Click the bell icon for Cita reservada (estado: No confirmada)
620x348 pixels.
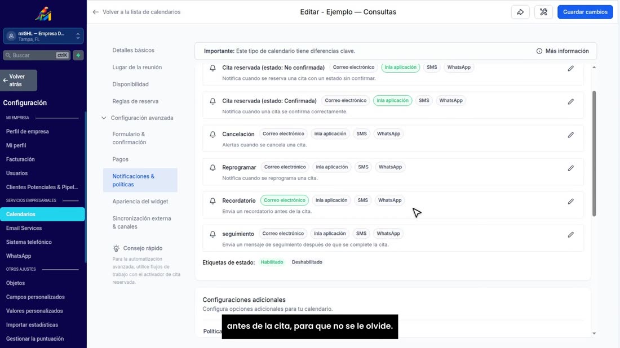212,68
